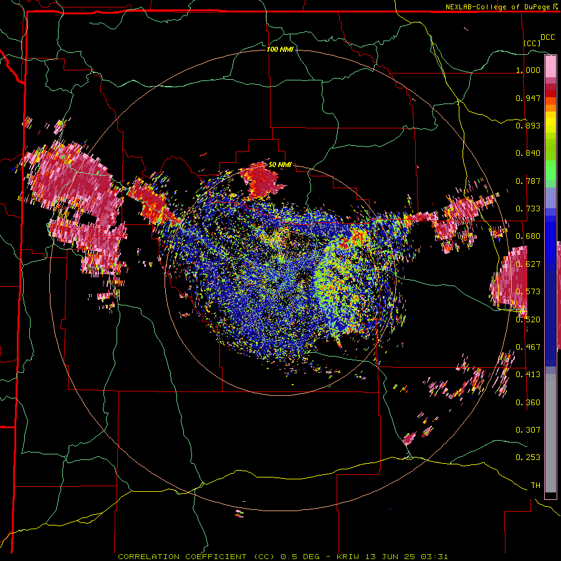This screenshot has width=561, height=561.
Task: Click the 0.413 legend value
Action: 528,375
